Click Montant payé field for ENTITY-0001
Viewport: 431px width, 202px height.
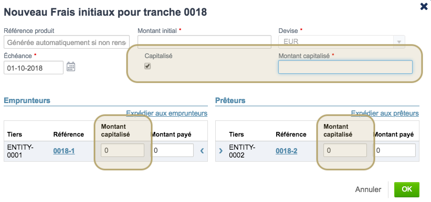[173, 150]
